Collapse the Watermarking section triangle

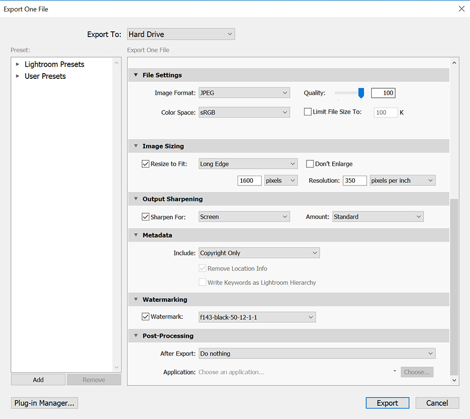pyautogui.click(x=136, y=300)
